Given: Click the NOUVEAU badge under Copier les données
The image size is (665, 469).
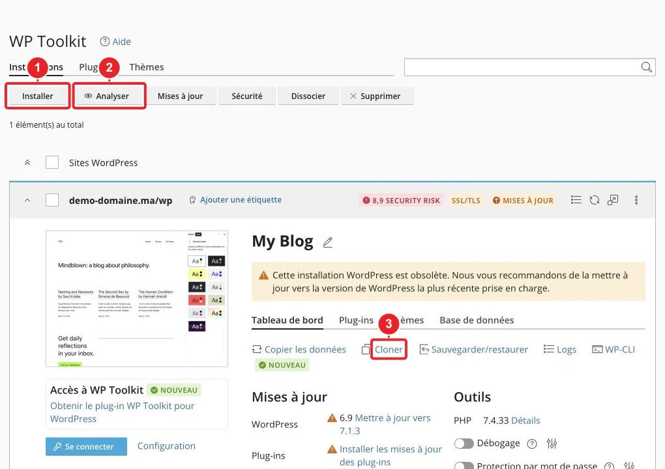Looking at the screenshot, I should click(x=282, y=365).
